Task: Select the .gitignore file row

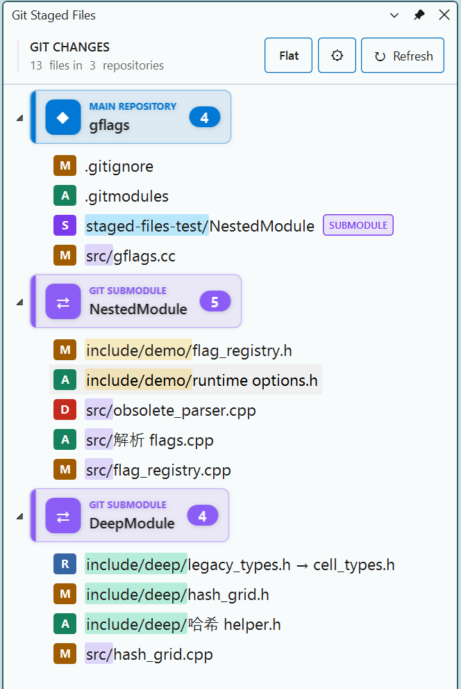Action: click(103, 165)
